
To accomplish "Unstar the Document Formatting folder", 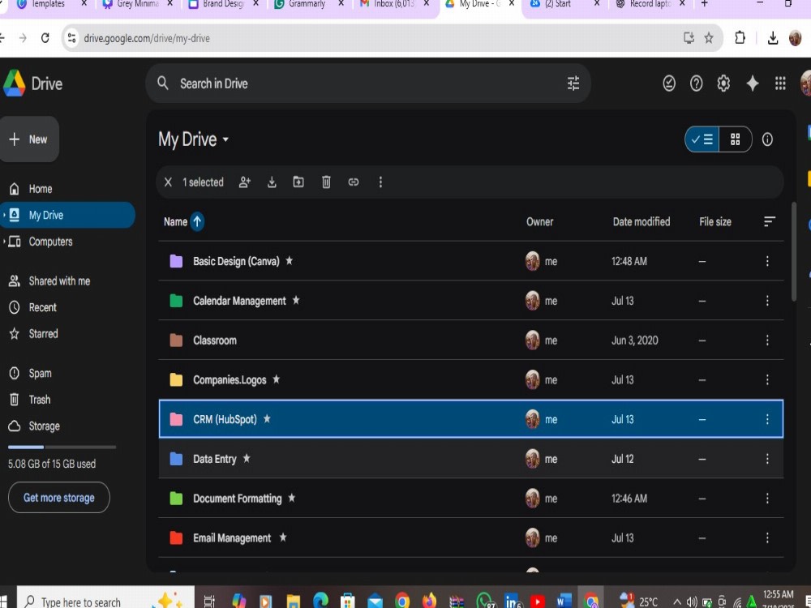I will tap(292, 498).
